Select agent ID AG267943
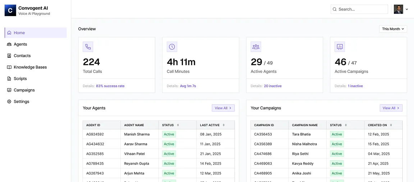This screenshot has width=414, height=182. [x=95, y=173]
